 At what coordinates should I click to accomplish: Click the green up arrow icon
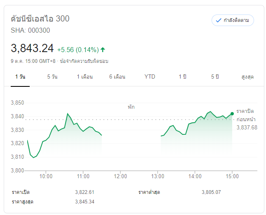tap(103, 50)
